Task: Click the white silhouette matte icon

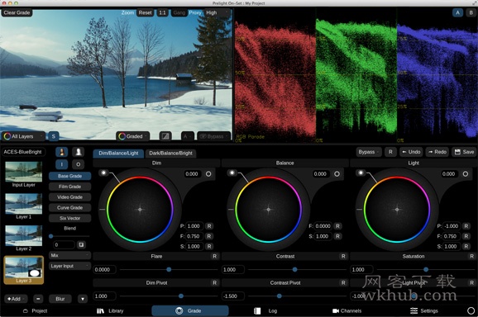Action: coord(79,152)
